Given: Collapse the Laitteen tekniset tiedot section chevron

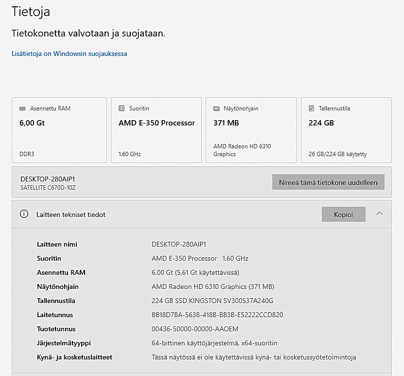Looking at the screenshot, I should pyautogui.click(x=380, y=214).
